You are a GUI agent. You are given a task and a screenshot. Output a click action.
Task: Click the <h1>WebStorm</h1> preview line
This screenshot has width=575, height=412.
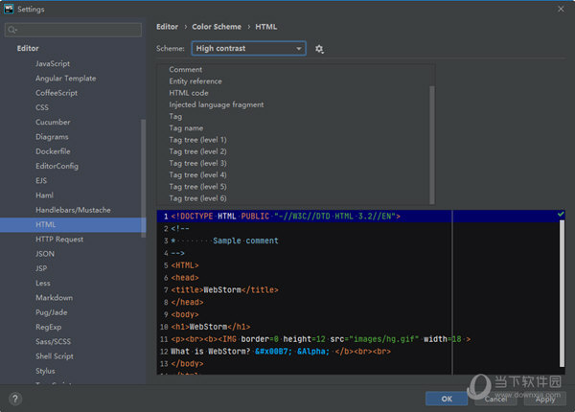pos(211,327)
